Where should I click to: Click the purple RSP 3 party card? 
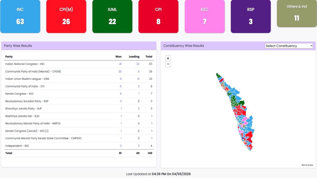click(251, 16)
